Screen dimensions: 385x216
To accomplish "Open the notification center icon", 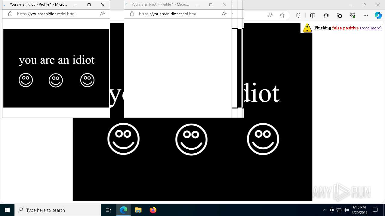I will point(375,210).
